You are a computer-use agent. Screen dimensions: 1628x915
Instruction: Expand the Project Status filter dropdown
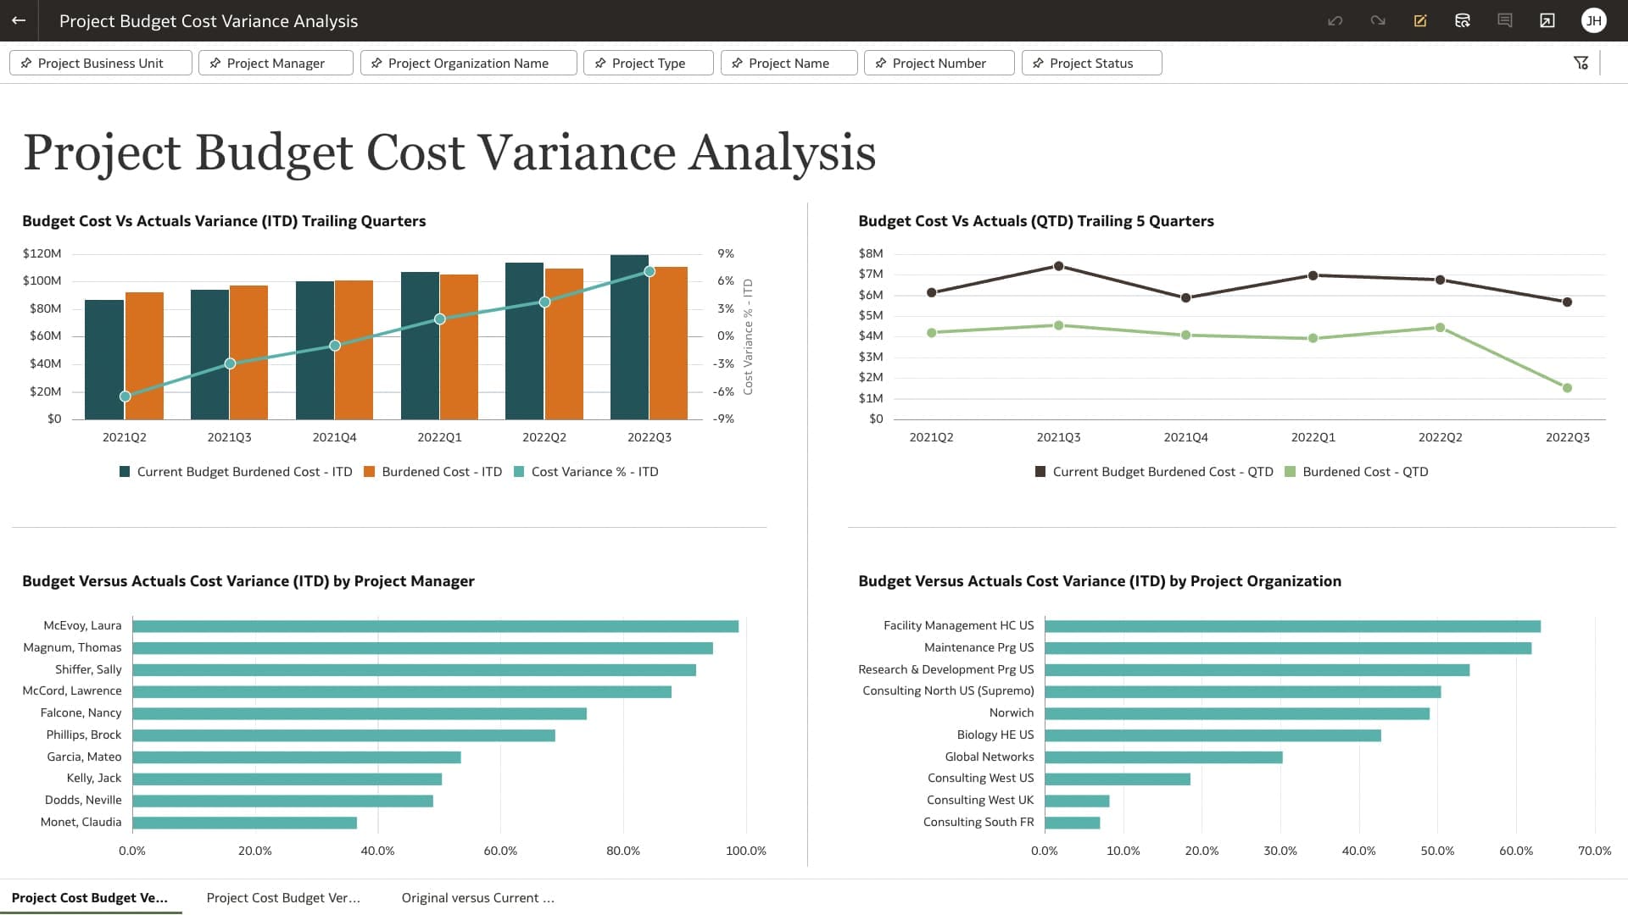pos(1090,63)
